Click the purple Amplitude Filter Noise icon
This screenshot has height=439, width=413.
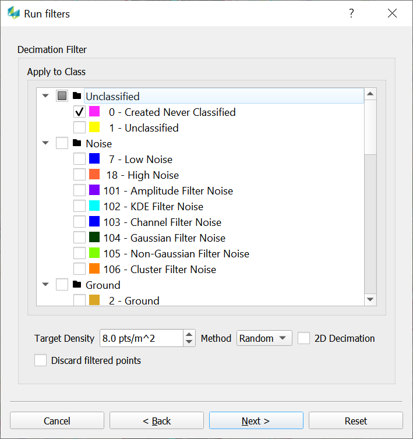click(95, 190)
